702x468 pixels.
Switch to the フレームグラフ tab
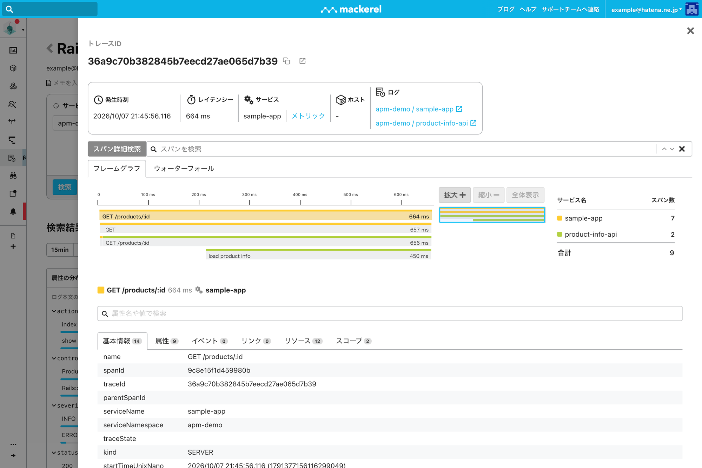click(117, 169)
